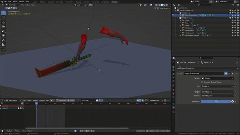This screenshot has width=240, height=135.
Task: Open Pose Options popover
Action: pyautogui.click(x=165, y=8)
